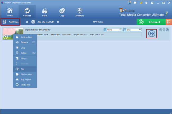Click the Length 00:09:57 value
Screen dimensions: 172x114
(84, 35)
